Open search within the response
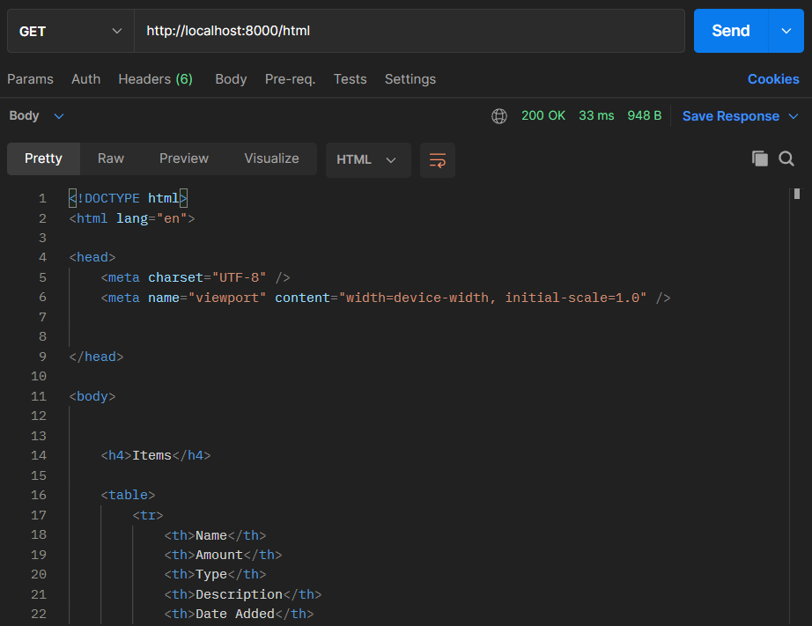Screen dimensions: 812x626 click(786, 159)
